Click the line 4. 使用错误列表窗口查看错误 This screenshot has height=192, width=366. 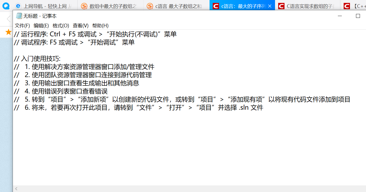click(x=61, y=91)
